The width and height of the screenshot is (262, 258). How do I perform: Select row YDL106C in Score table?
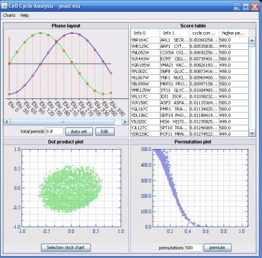pyautogui.click(x=189, y=116)
